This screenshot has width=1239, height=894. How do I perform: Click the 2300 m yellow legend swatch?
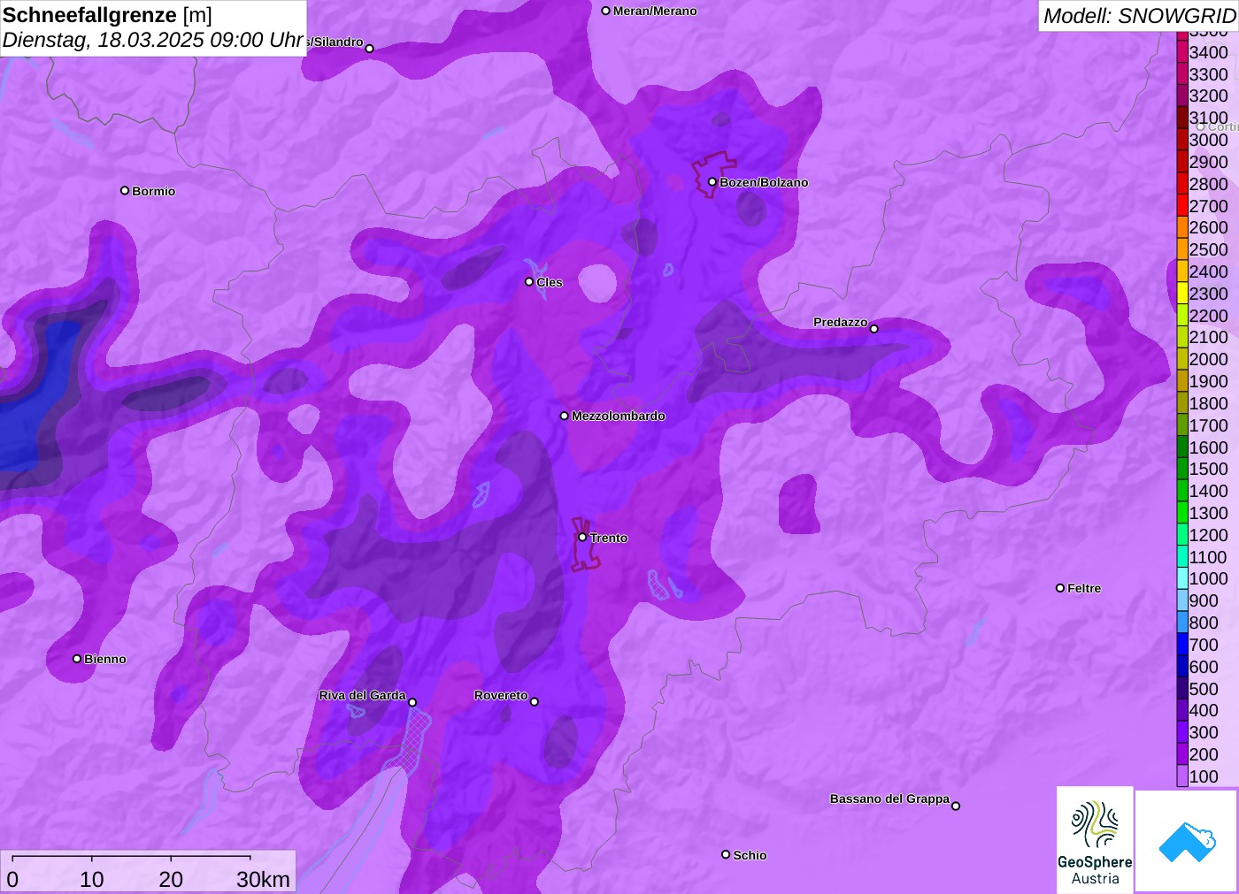(x=1182, y=294)
